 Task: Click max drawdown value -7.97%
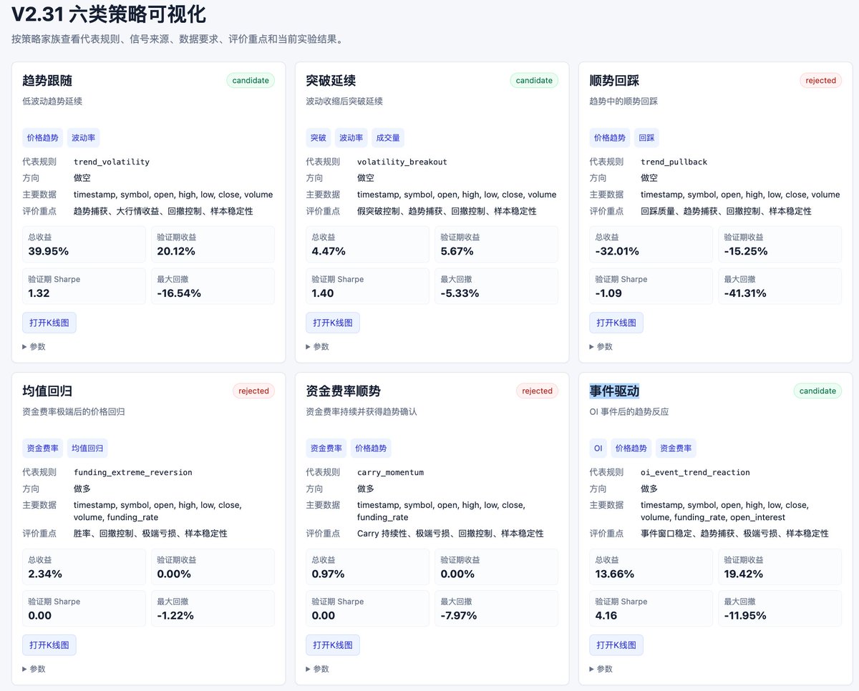[460, 615]
